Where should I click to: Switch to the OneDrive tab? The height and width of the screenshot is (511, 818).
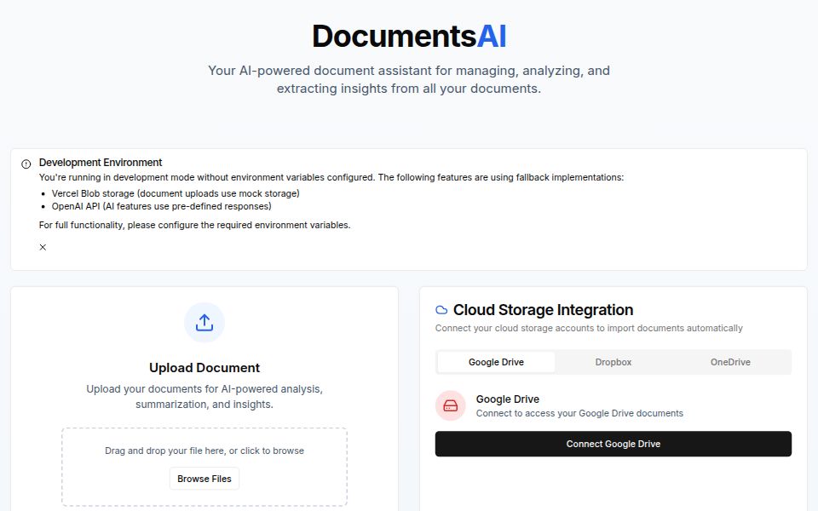coord(729,361)
